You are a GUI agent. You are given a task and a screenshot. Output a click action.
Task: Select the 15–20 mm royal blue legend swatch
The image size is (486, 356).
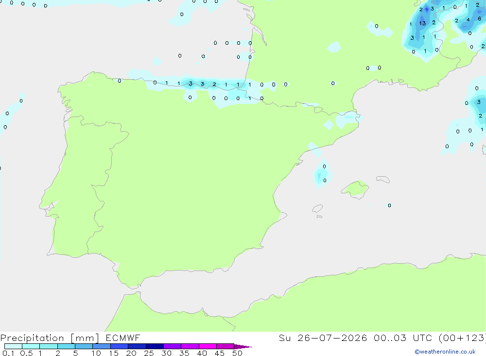tap(119, 346)
